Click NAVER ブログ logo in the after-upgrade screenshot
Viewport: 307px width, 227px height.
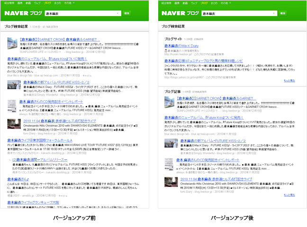coord(180,13)
